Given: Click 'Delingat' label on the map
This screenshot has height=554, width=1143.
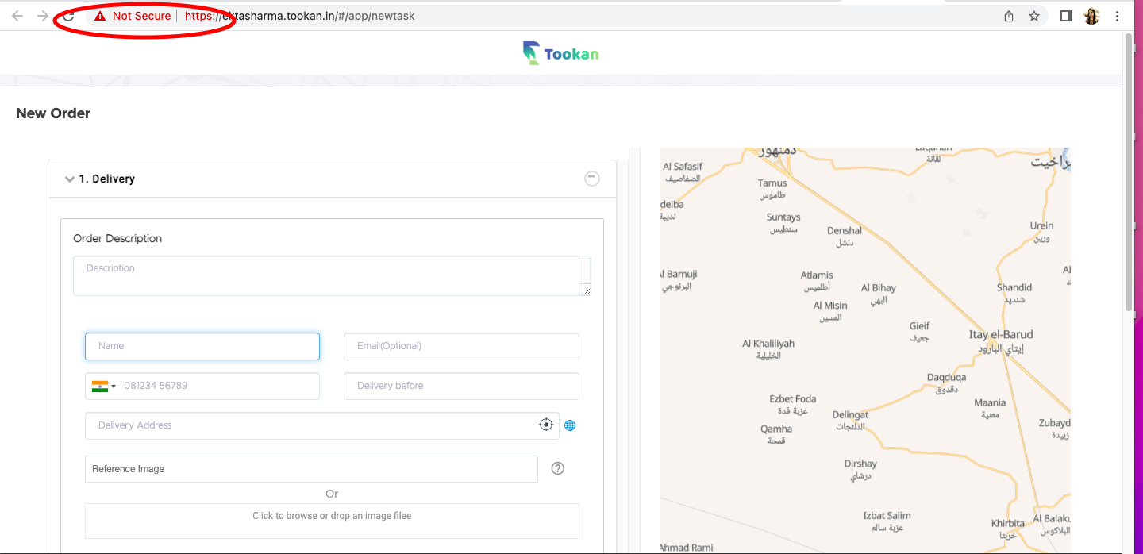Looking at the screenshot, I should tap(850, 414).
